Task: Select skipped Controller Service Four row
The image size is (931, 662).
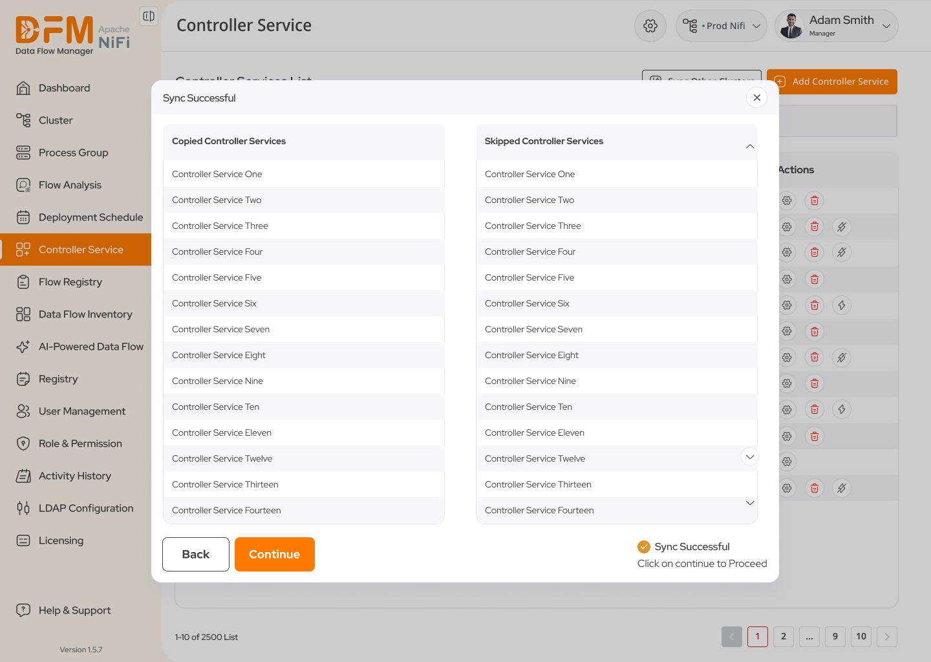Action: click(x=617, y=251)
